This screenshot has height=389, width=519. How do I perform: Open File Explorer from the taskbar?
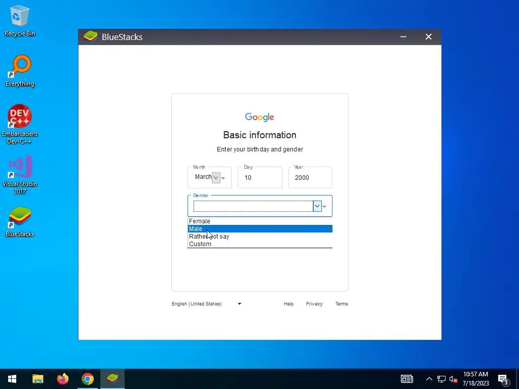coord(38,379)
